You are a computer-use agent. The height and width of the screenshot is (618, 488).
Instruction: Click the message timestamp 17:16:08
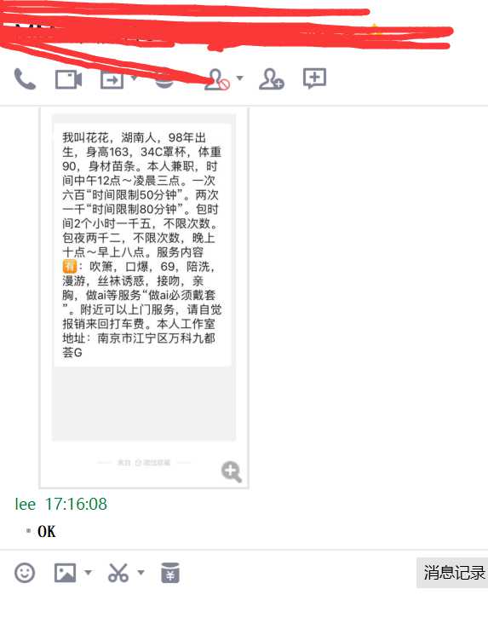(76, 504)
